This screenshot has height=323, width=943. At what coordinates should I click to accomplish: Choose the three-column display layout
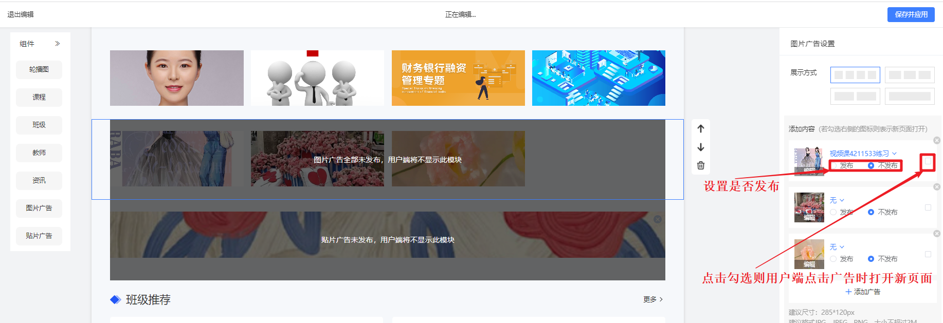(x=910, y=75)
